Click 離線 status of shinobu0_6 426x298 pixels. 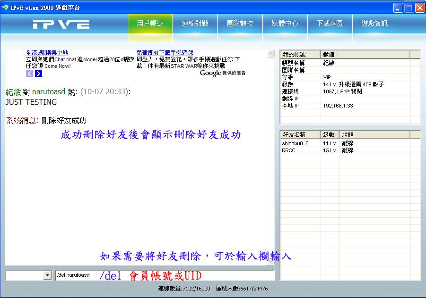tap(348, 143)
